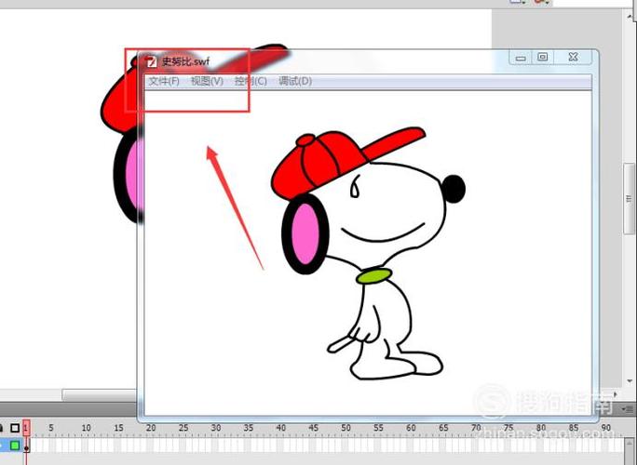Click the Flash icon in the SWF title bar
This screenshot has width=637, height=465.
(151, 61)
